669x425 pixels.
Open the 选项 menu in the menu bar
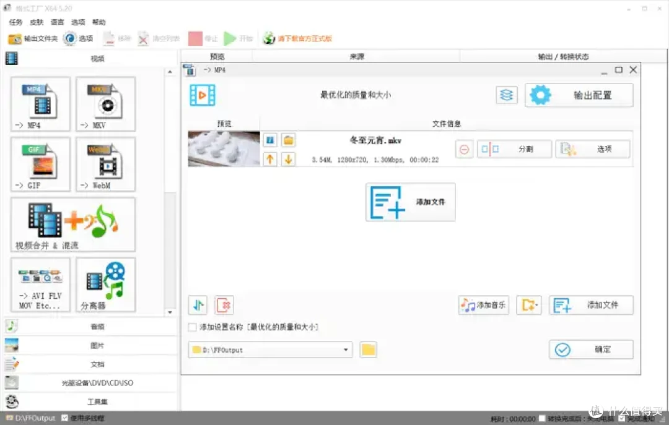[x=78, y=22]
